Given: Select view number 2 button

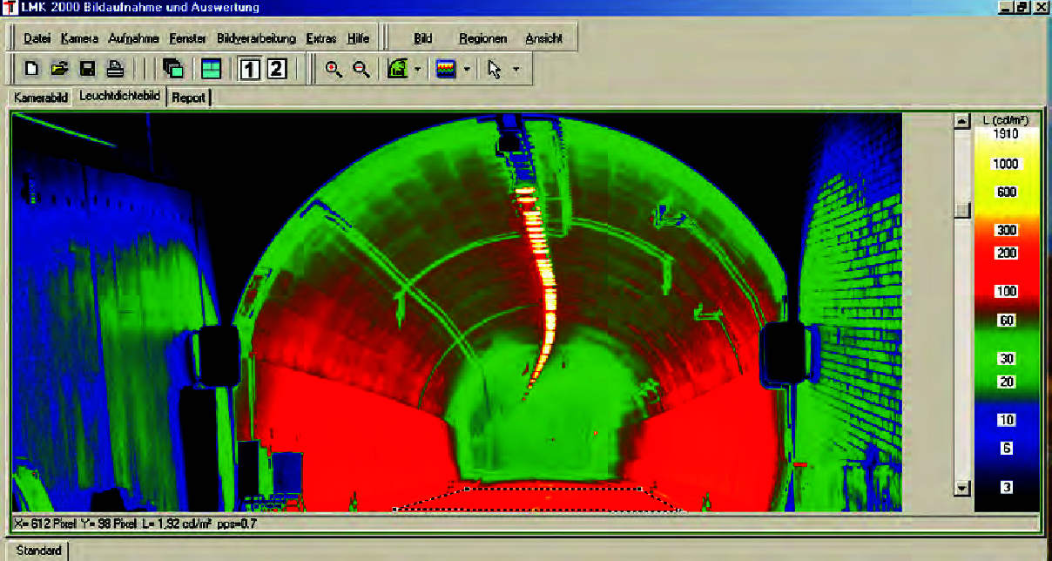Looking at the screenshot, I should (277, 69).
